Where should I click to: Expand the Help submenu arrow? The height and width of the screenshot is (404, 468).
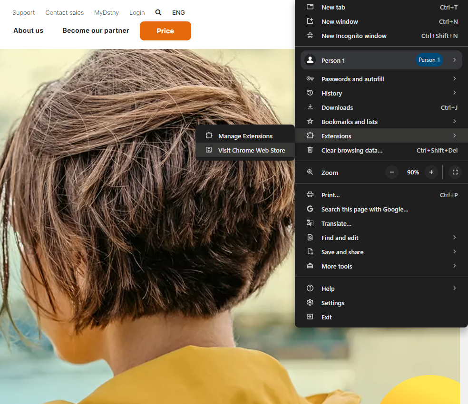(454, 288)
